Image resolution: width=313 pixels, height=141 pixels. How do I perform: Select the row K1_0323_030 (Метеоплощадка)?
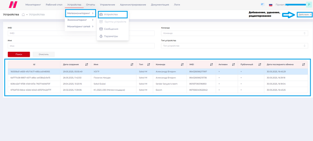pos(158,90)
